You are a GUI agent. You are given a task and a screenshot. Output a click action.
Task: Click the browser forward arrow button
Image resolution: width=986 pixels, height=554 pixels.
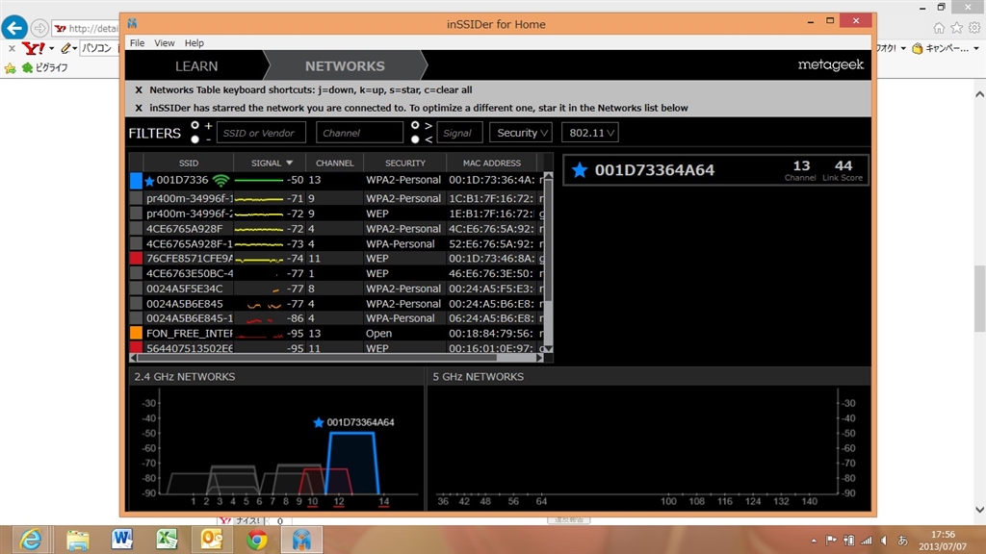click(x=39, y=28)
